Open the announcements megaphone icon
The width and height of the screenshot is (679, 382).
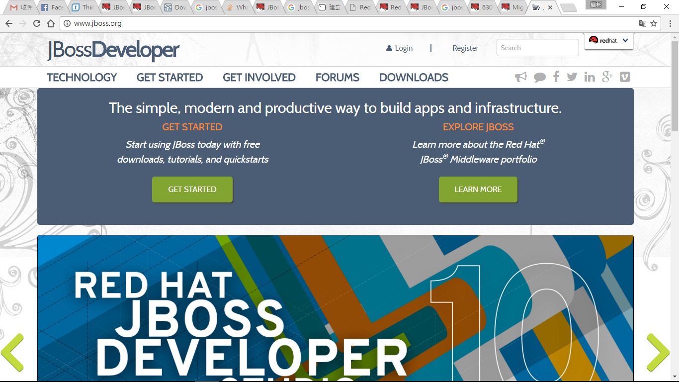coord(520,77)
